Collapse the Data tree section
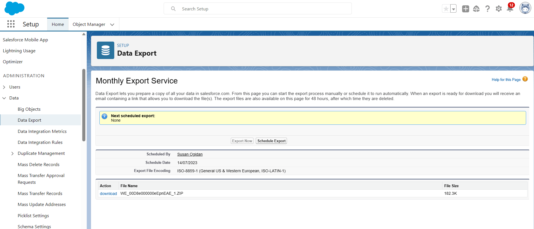 pos(4,98)
